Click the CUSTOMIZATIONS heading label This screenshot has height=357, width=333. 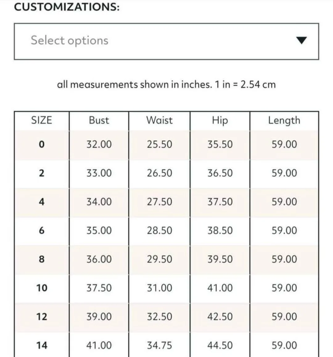67,7
